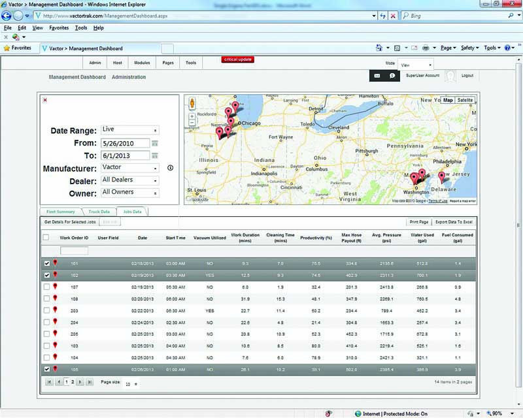This screenshot has height=418, width=523.
Task: Click the red critical update button
Action: tap(238, 59)
